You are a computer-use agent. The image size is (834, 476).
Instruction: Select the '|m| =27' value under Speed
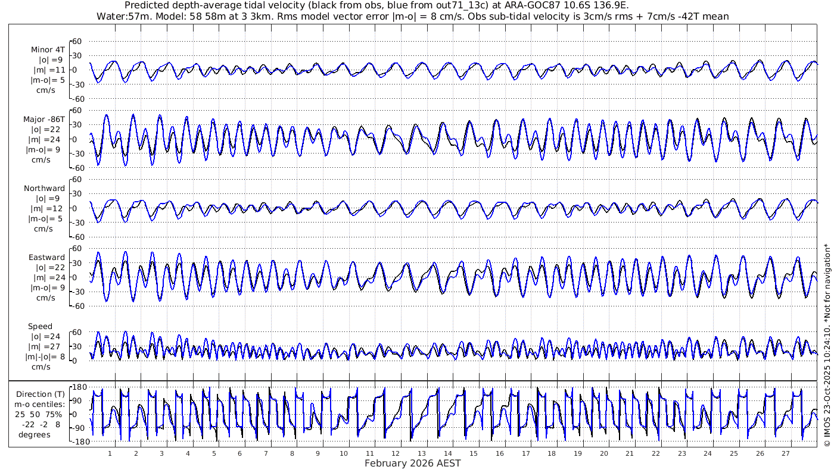48,347
